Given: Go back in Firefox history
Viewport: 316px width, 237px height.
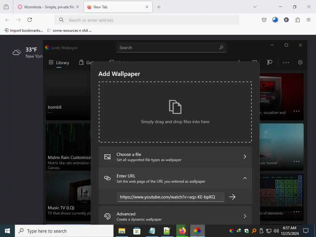Looking at the screenshot, I should pyautogui.click(x=7, y=20).
